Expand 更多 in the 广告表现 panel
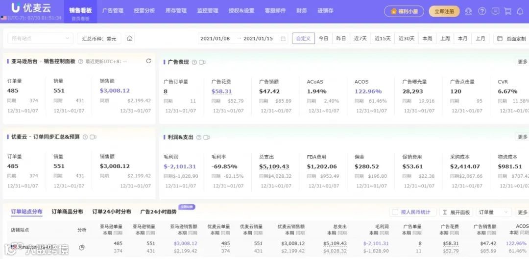Viewport: 529px width, 259px height. [522, 62]
